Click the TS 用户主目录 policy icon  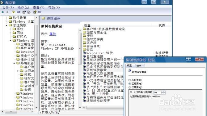coord(84,94)
